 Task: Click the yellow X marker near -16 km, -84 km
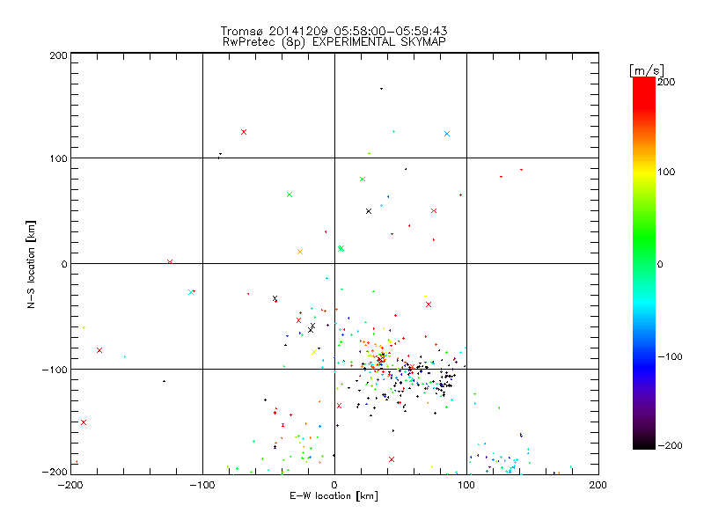click(314, 352)
